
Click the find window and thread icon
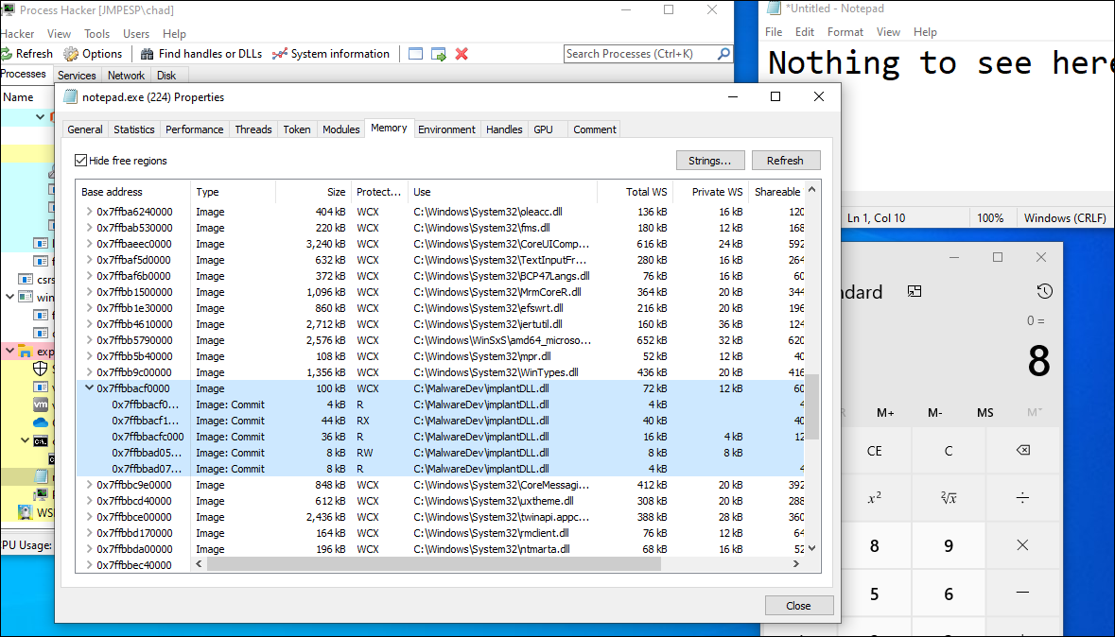pyautogui.click(x=439, y=54)
